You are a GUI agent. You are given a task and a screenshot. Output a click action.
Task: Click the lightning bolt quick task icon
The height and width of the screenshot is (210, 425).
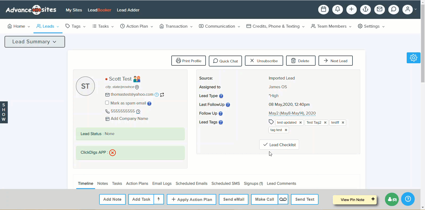(159, 199)
